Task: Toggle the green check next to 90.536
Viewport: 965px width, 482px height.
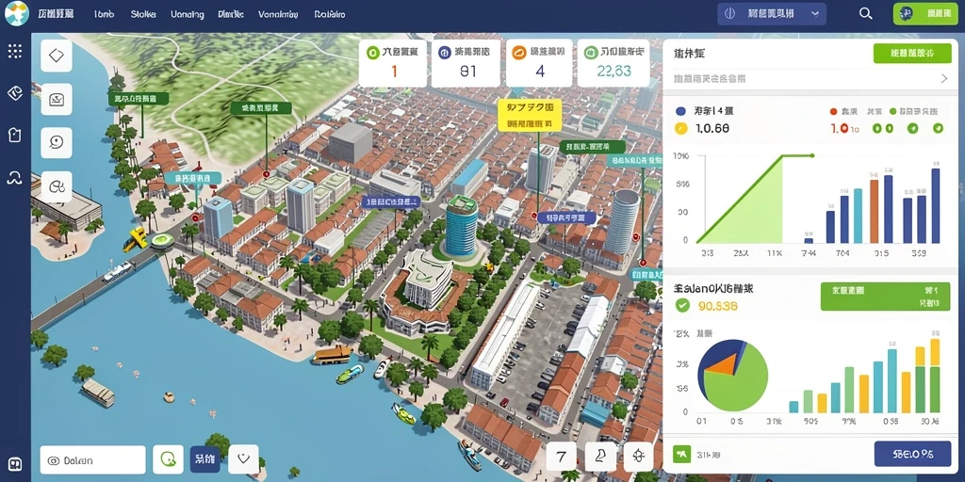Action: click(681, 305)
